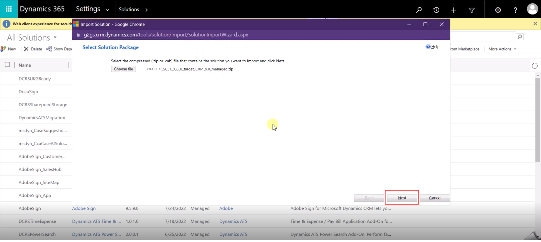Select the AdobeSign_SiteMap row
541x242 pixels.
pyautogui.click(x=36, y=182)
